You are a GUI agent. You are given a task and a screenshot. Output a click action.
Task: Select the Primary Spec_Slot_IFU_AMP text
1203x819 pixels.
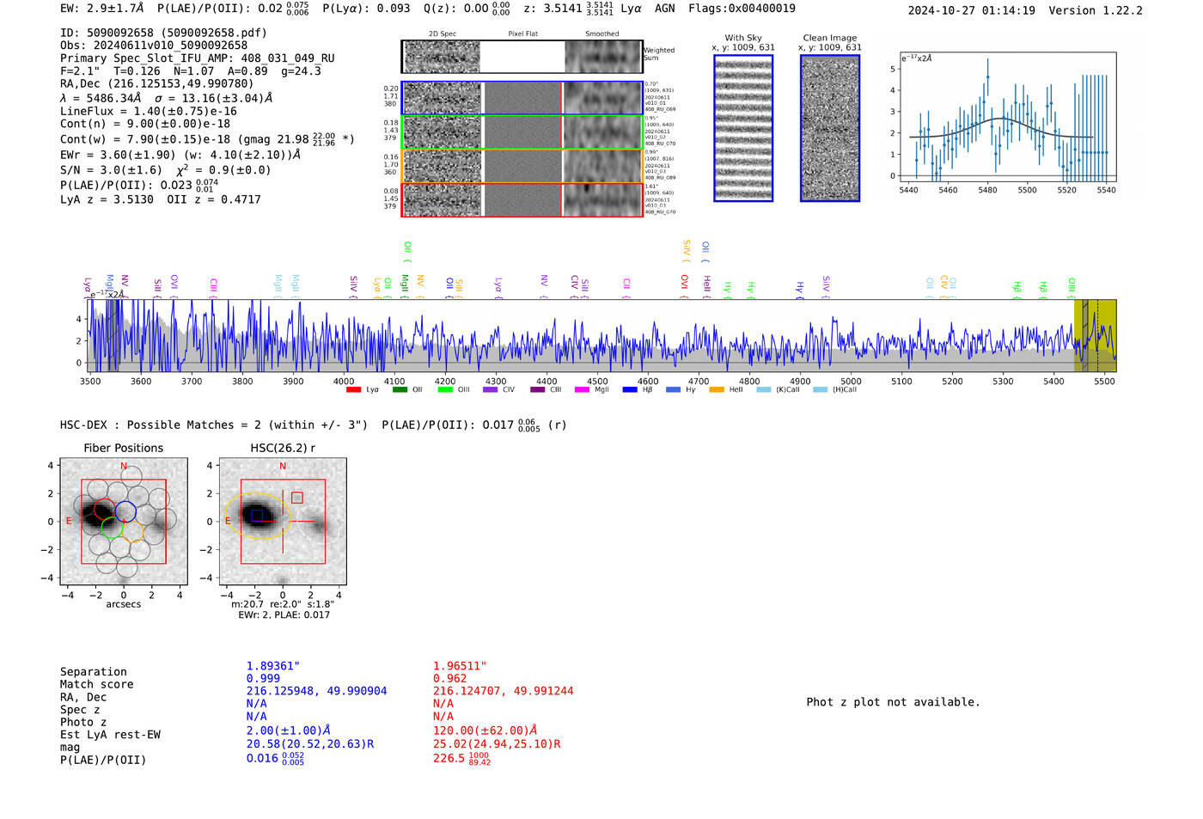coord(198,58)
